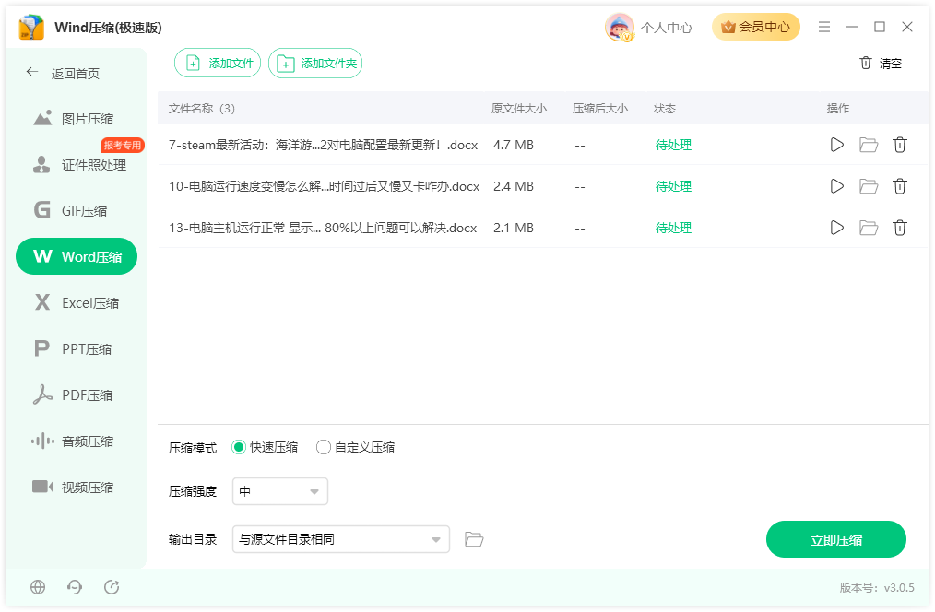Screen dimensions: 935x612
Task: Click 清空 to clear the list
Action: pos(881,64)
